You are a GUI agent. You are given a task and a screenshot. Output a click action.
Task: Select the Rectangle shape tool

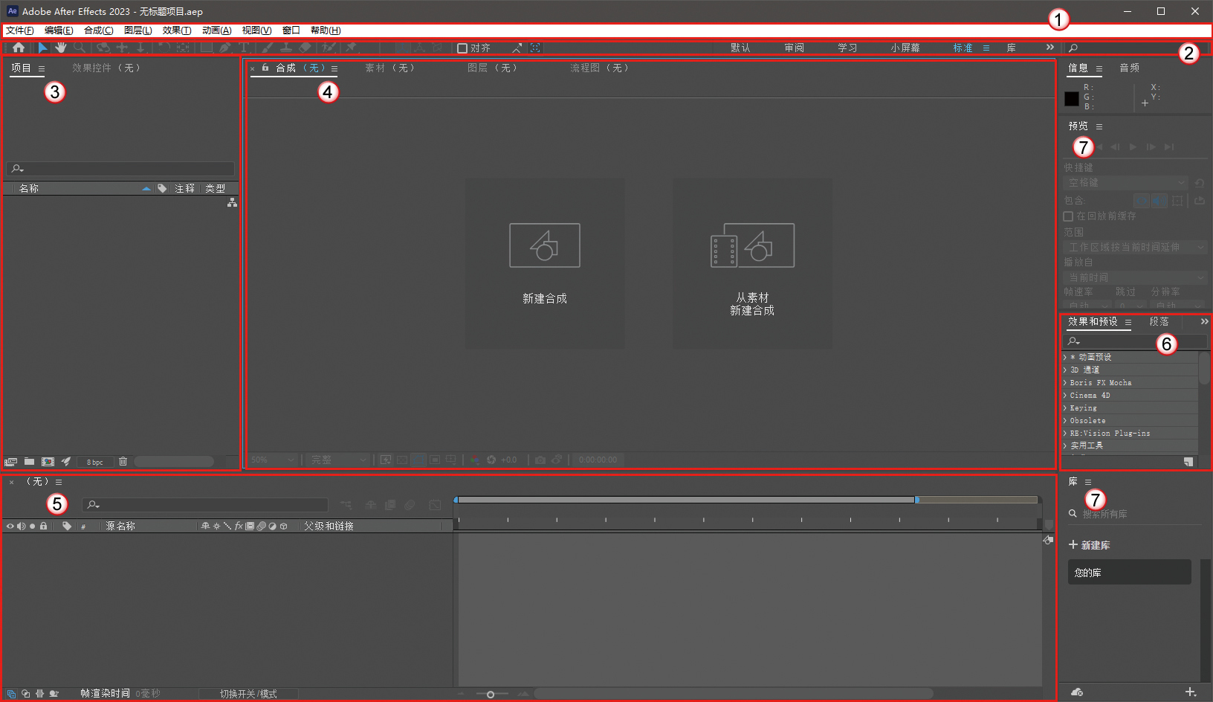(x=206, y=48)
